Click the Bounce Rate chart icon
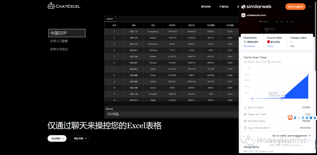The height and width of the screenshot is (155, 317). pyautogui.click(x=245, y=108)
